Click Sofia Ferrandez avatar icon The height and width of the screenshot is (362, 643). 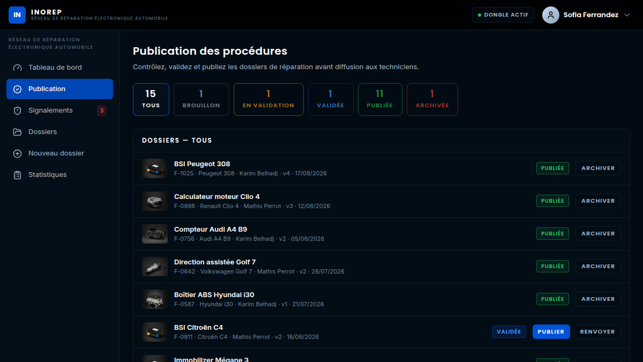click(551, 15)
